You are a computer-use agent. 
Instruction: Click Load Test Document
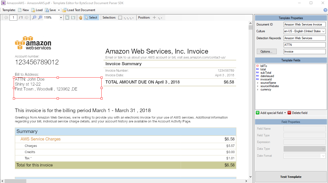pyautogui.click(x=79, y=10)
